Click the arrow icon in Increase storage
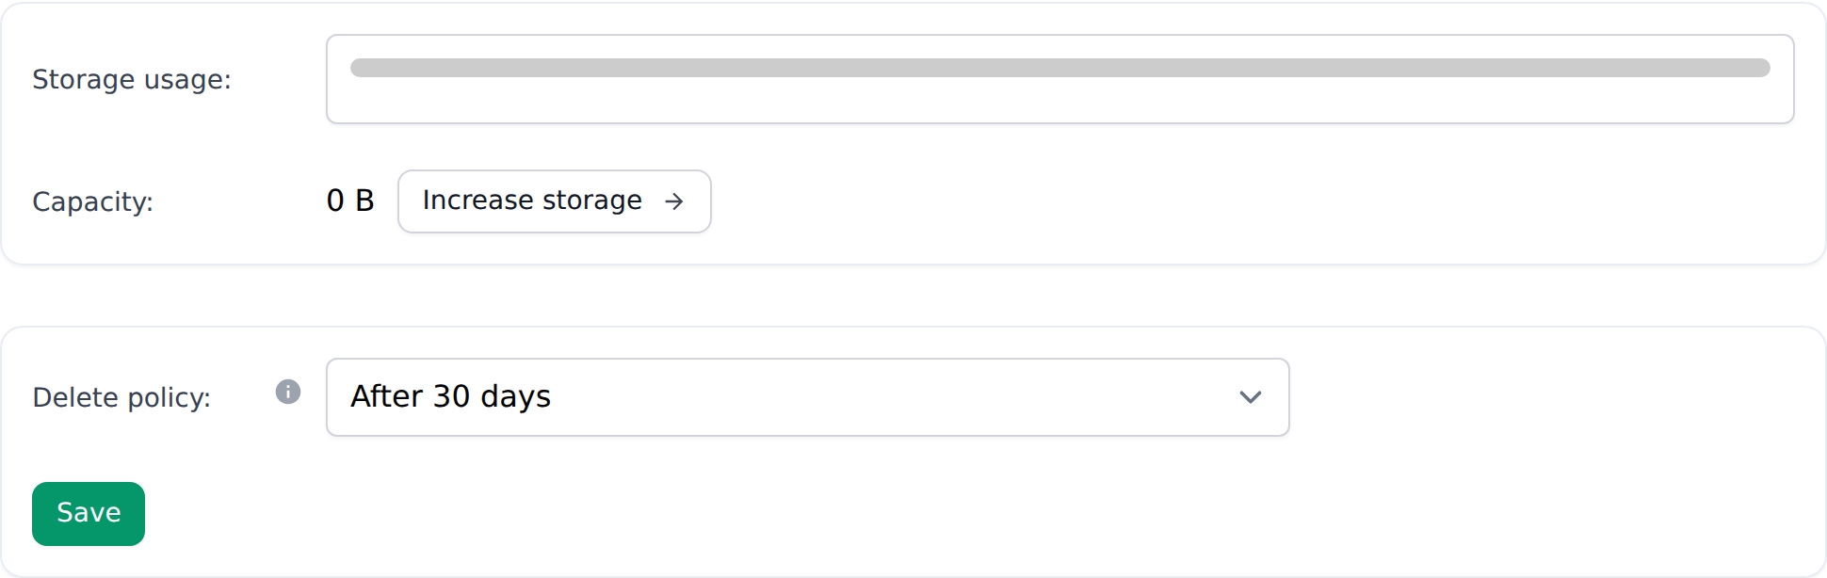This screenshot has width=1827, height=578. click(673, 201)
